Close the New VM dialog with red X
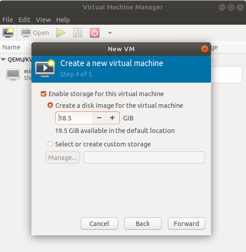The image size is (246, 252). pyautogui.click(x=205, y=49)
